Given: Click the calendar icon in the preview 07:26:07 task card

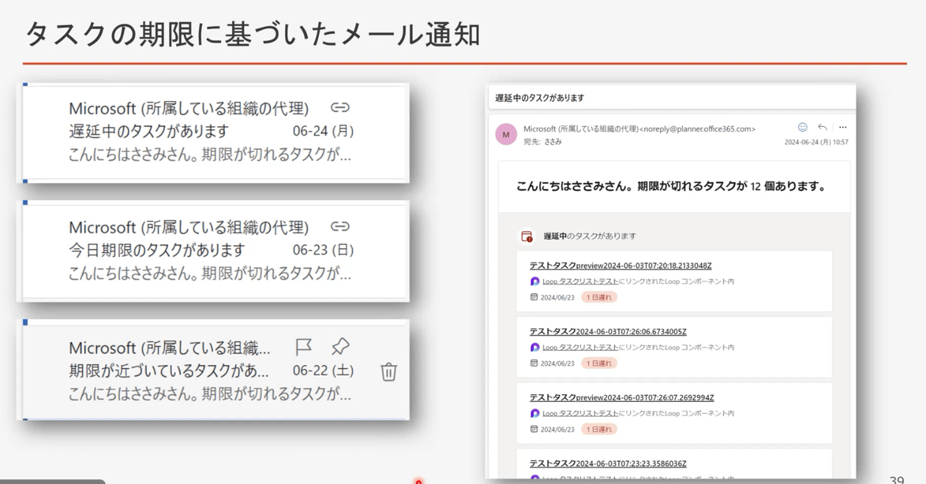Looking at the screenshot, I should tap(534, 429).
